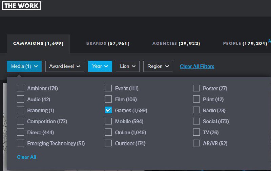271x171 pixels.
Task: Check the Event (111) checkbox
Action: [108, 88]
